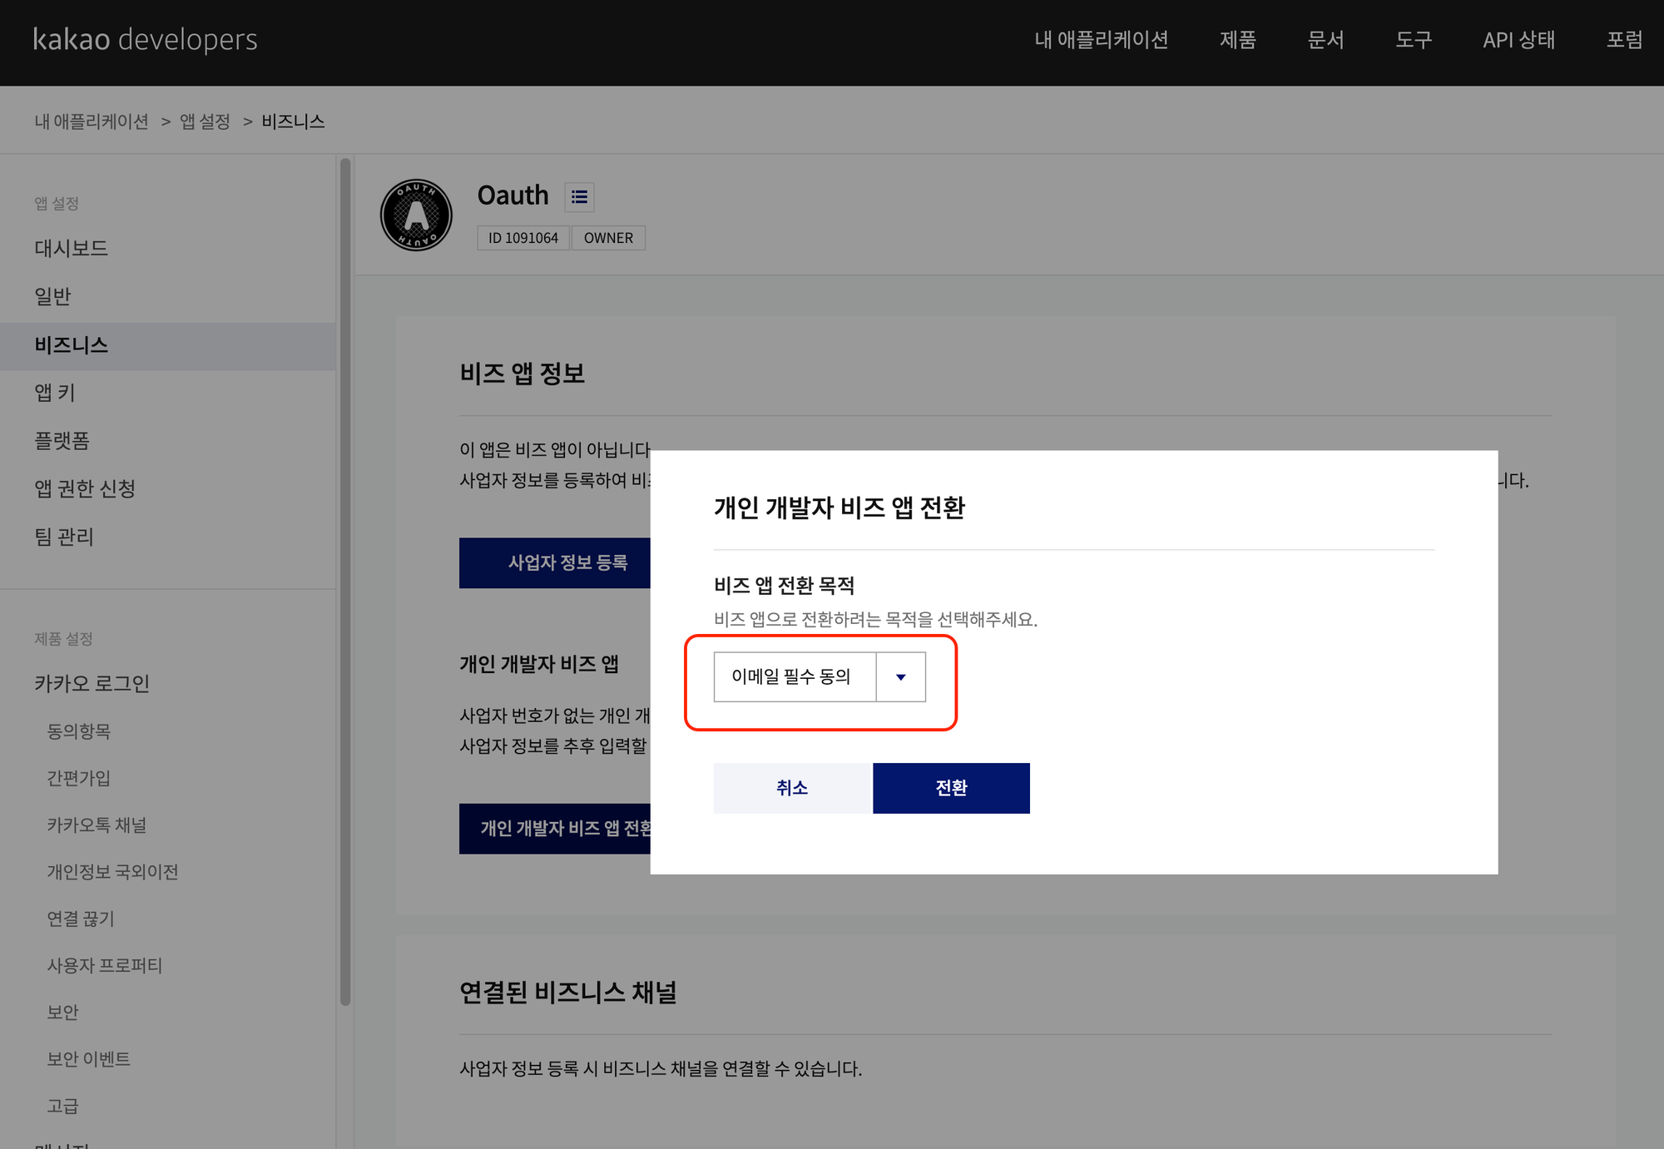1664x1149 pixels.
Task: Open 내 애플리케이션 in top navigation
Action: (x=1101, y=39)
